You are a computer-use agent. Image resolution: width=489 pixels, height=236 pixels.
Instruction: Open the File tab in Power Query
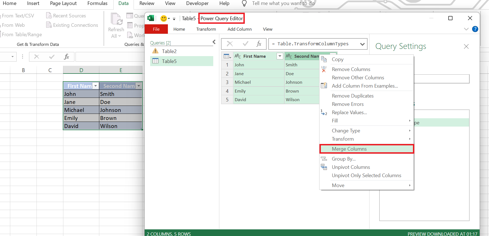tap(156, 29)
